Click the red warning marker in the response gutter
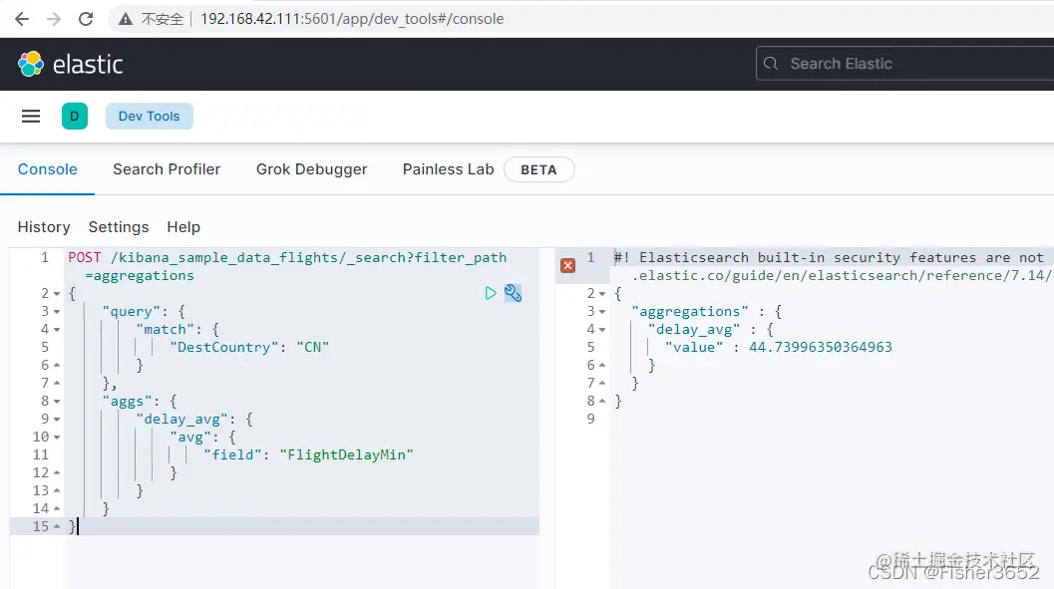1054x589 pixels. point(568,265)
